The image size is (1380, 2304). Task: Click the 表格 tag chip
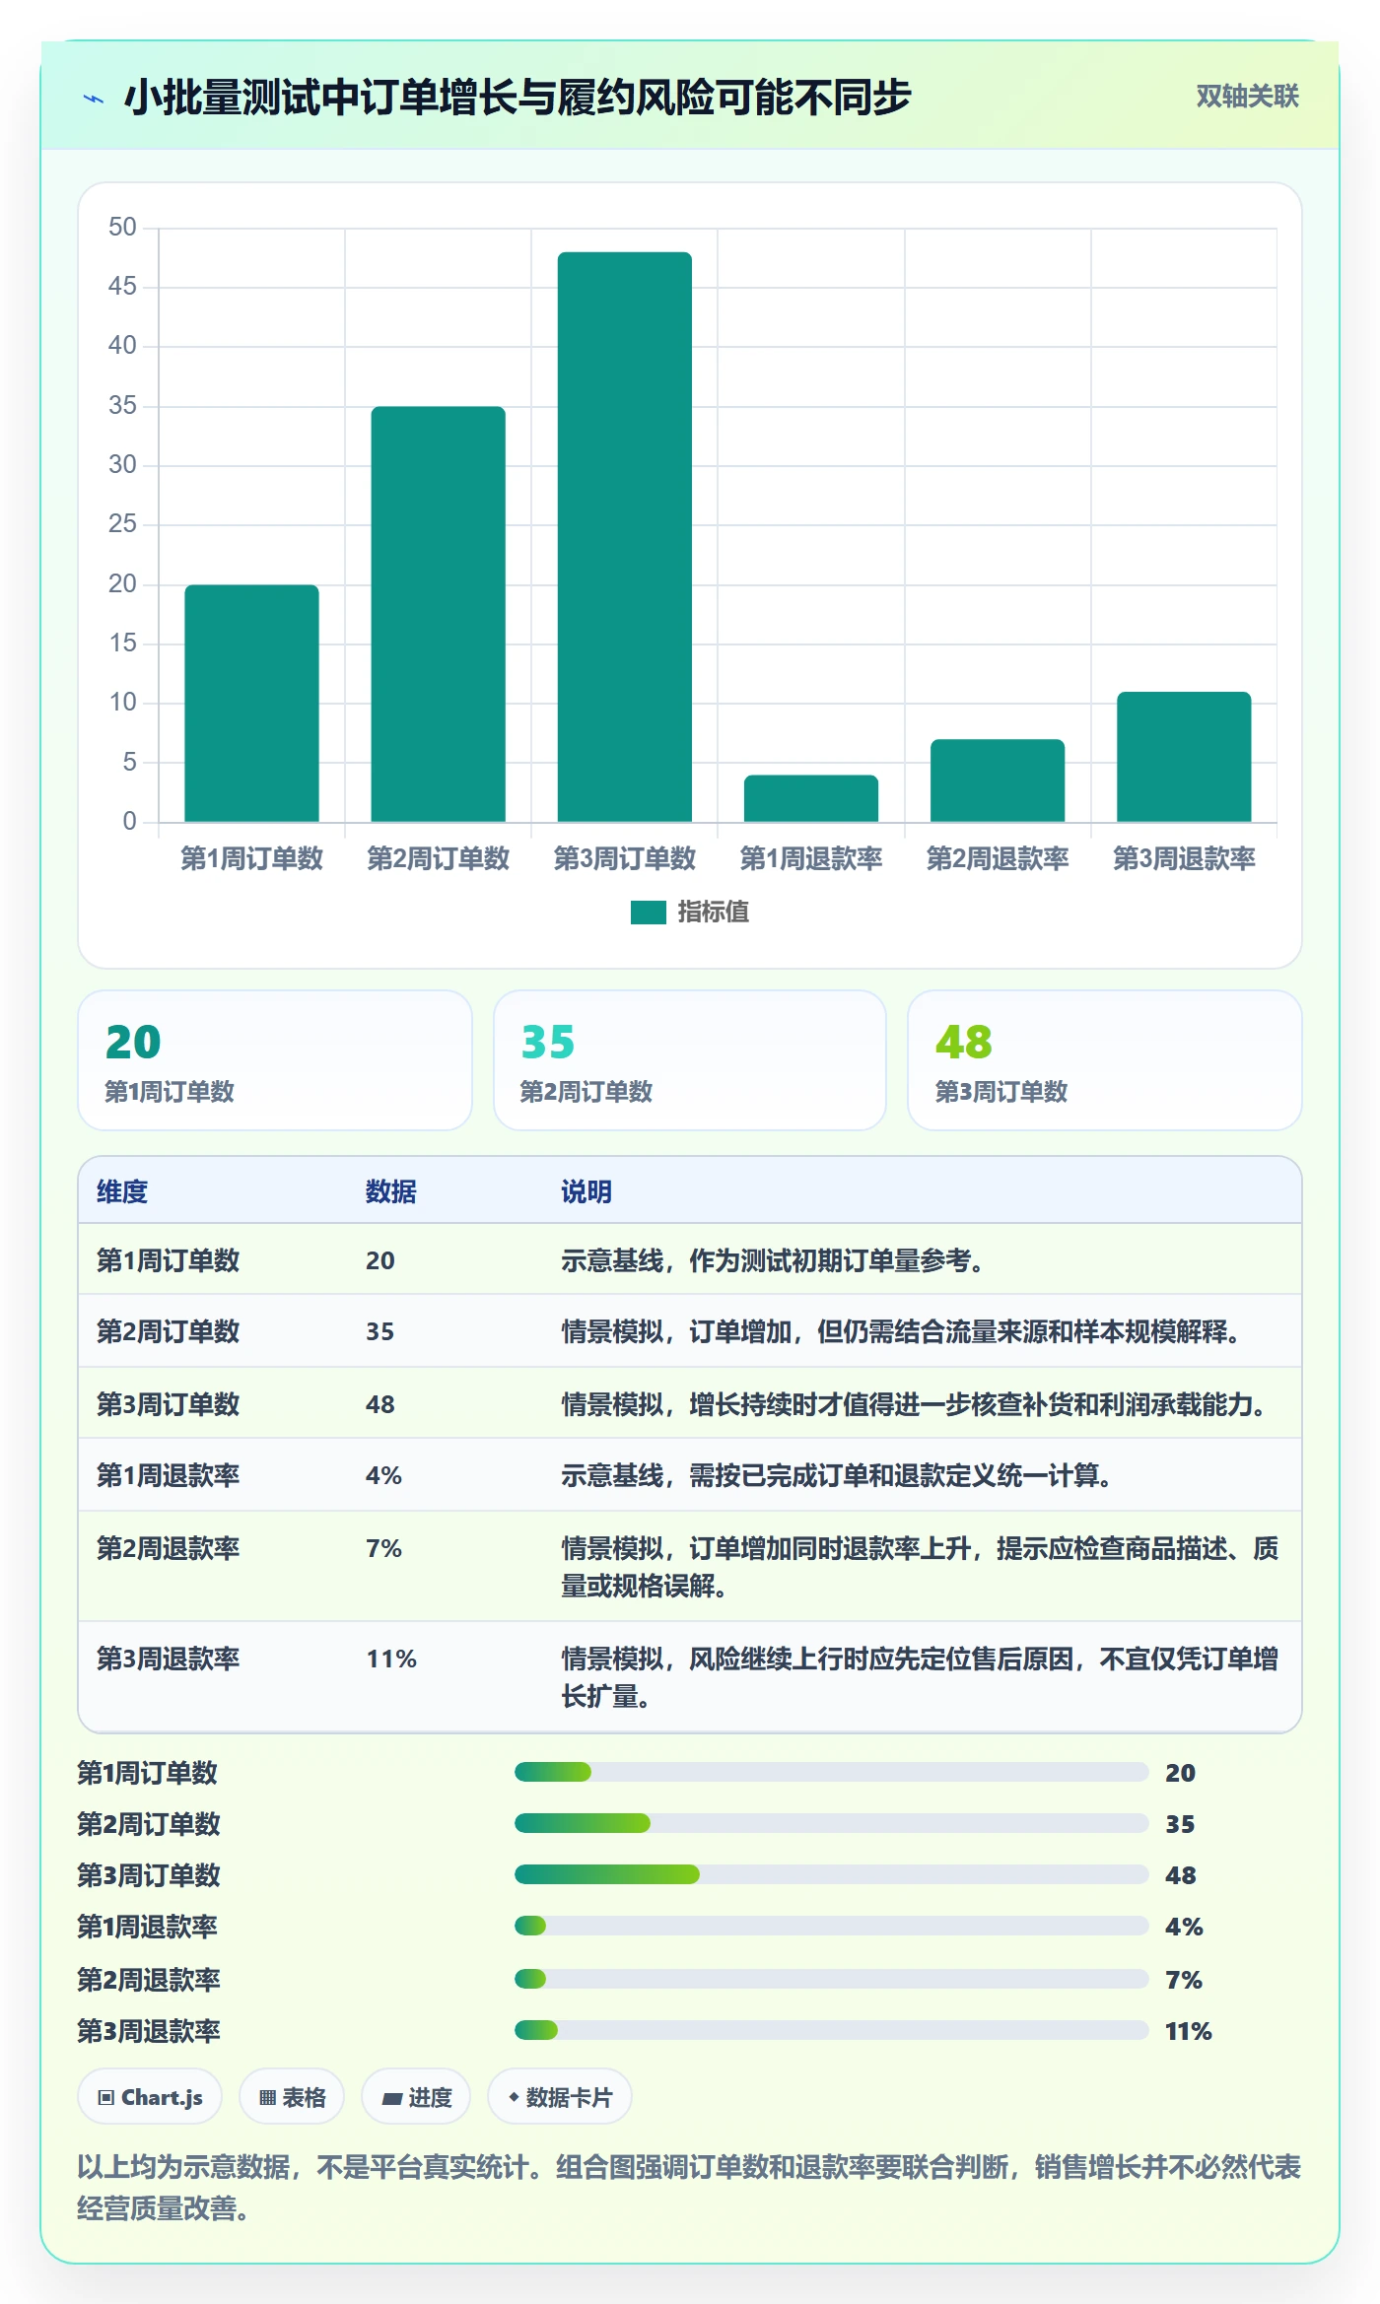292,2097
